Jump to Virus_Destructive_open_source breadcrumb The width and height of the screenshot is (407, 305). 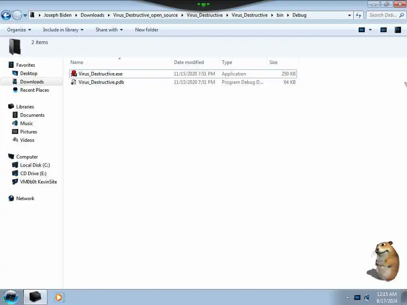point(145,15)
